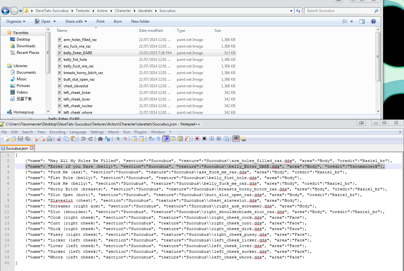Open the Function List toolbar icon
The image size is (404, 271).
click(188, 139)
